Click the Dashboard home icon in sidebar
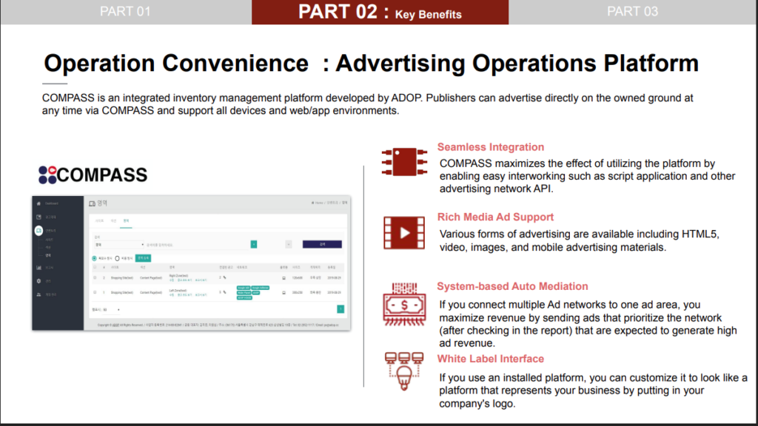This screenshot has width=758, height=426. click(x=38, y=203)
